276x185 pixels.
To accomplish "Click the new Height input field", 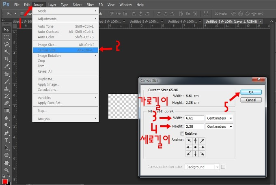I will coord(194,127).
